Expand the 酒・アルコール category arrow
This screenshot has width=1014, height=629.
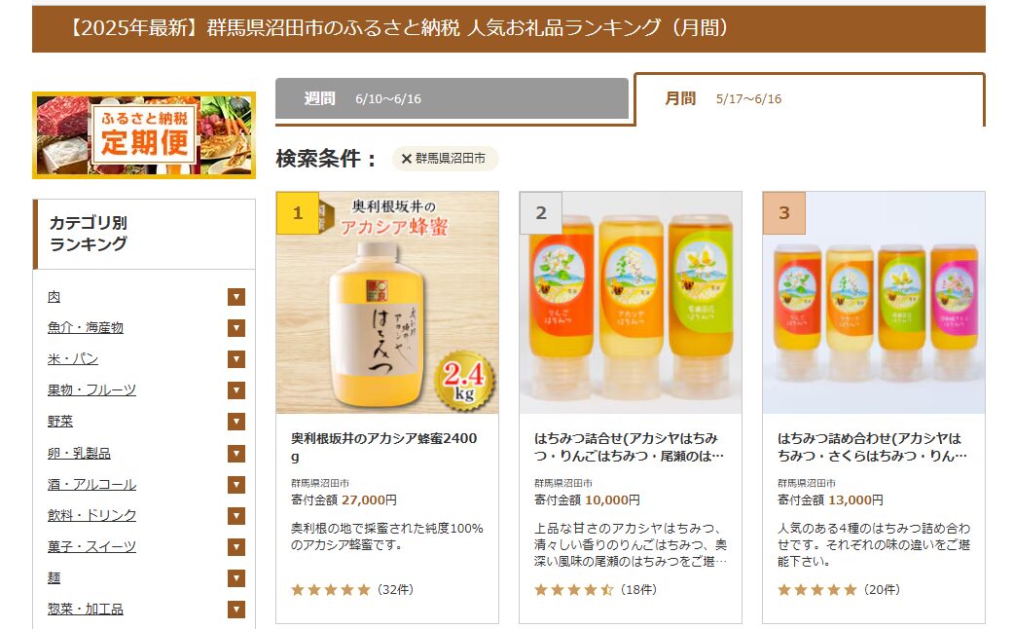coord(236,484)
